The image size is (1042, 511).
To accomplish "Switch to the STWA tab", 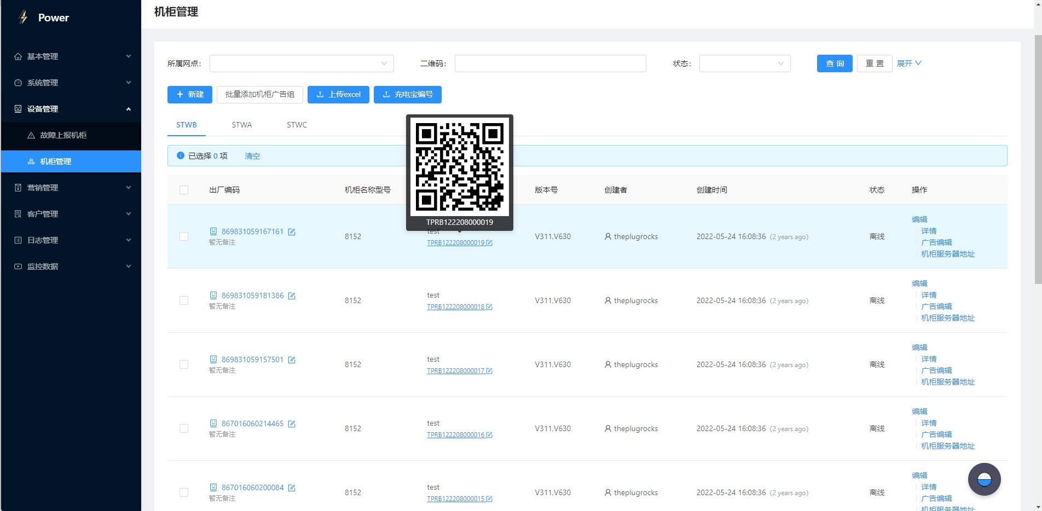I will point(242,125).
